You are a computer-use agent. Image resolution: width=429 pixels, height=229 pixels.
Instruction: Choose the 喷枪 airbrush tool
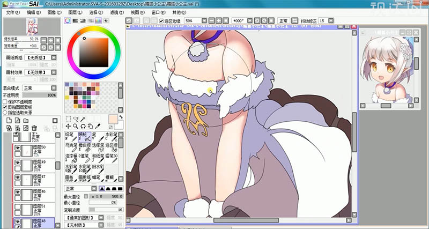[85, 137]
